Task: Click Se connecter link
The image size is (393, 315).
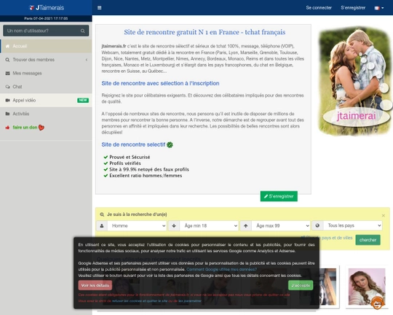Action: pyautogui.click(x=319, y=8)
